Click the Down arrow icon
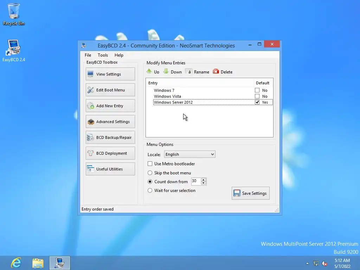 166,71
